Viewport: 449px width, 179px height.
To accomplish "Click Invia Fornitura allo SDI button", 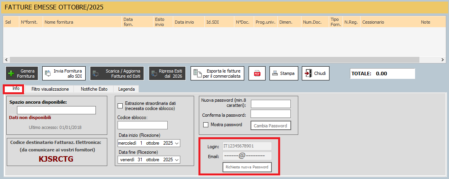I will [x=64, y=73].
